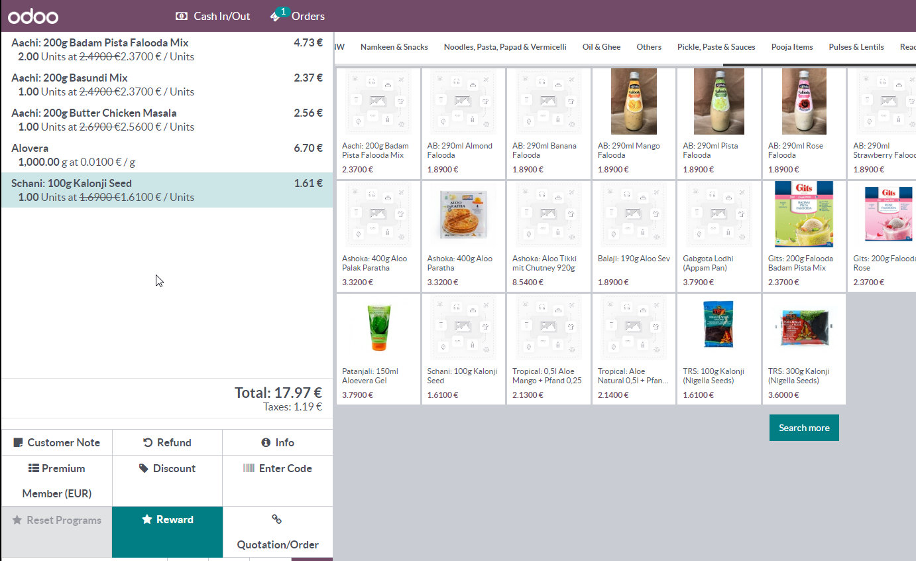The width and height of the screenshot is (916, 561).
Task: Add Aachi 200g Badam Pista Falooda Mix product
Action: pos(378,123)
